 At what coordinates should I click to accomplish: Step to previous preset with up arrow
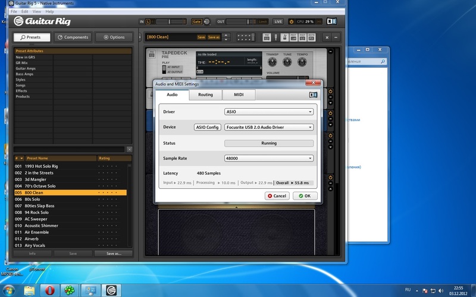pyautogui.click(x=226, y=35)
